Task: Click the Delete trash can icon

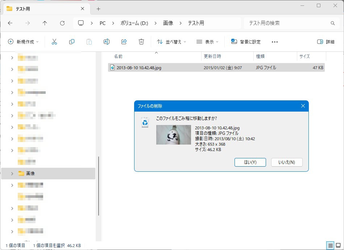Action: [x=141, y=42]
